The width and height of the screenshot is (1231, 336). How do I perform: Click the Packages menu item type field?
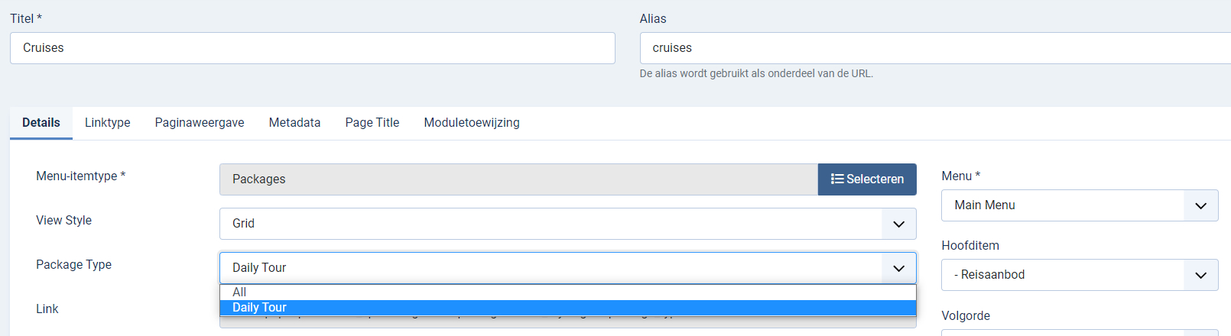[x=518, y=179]
